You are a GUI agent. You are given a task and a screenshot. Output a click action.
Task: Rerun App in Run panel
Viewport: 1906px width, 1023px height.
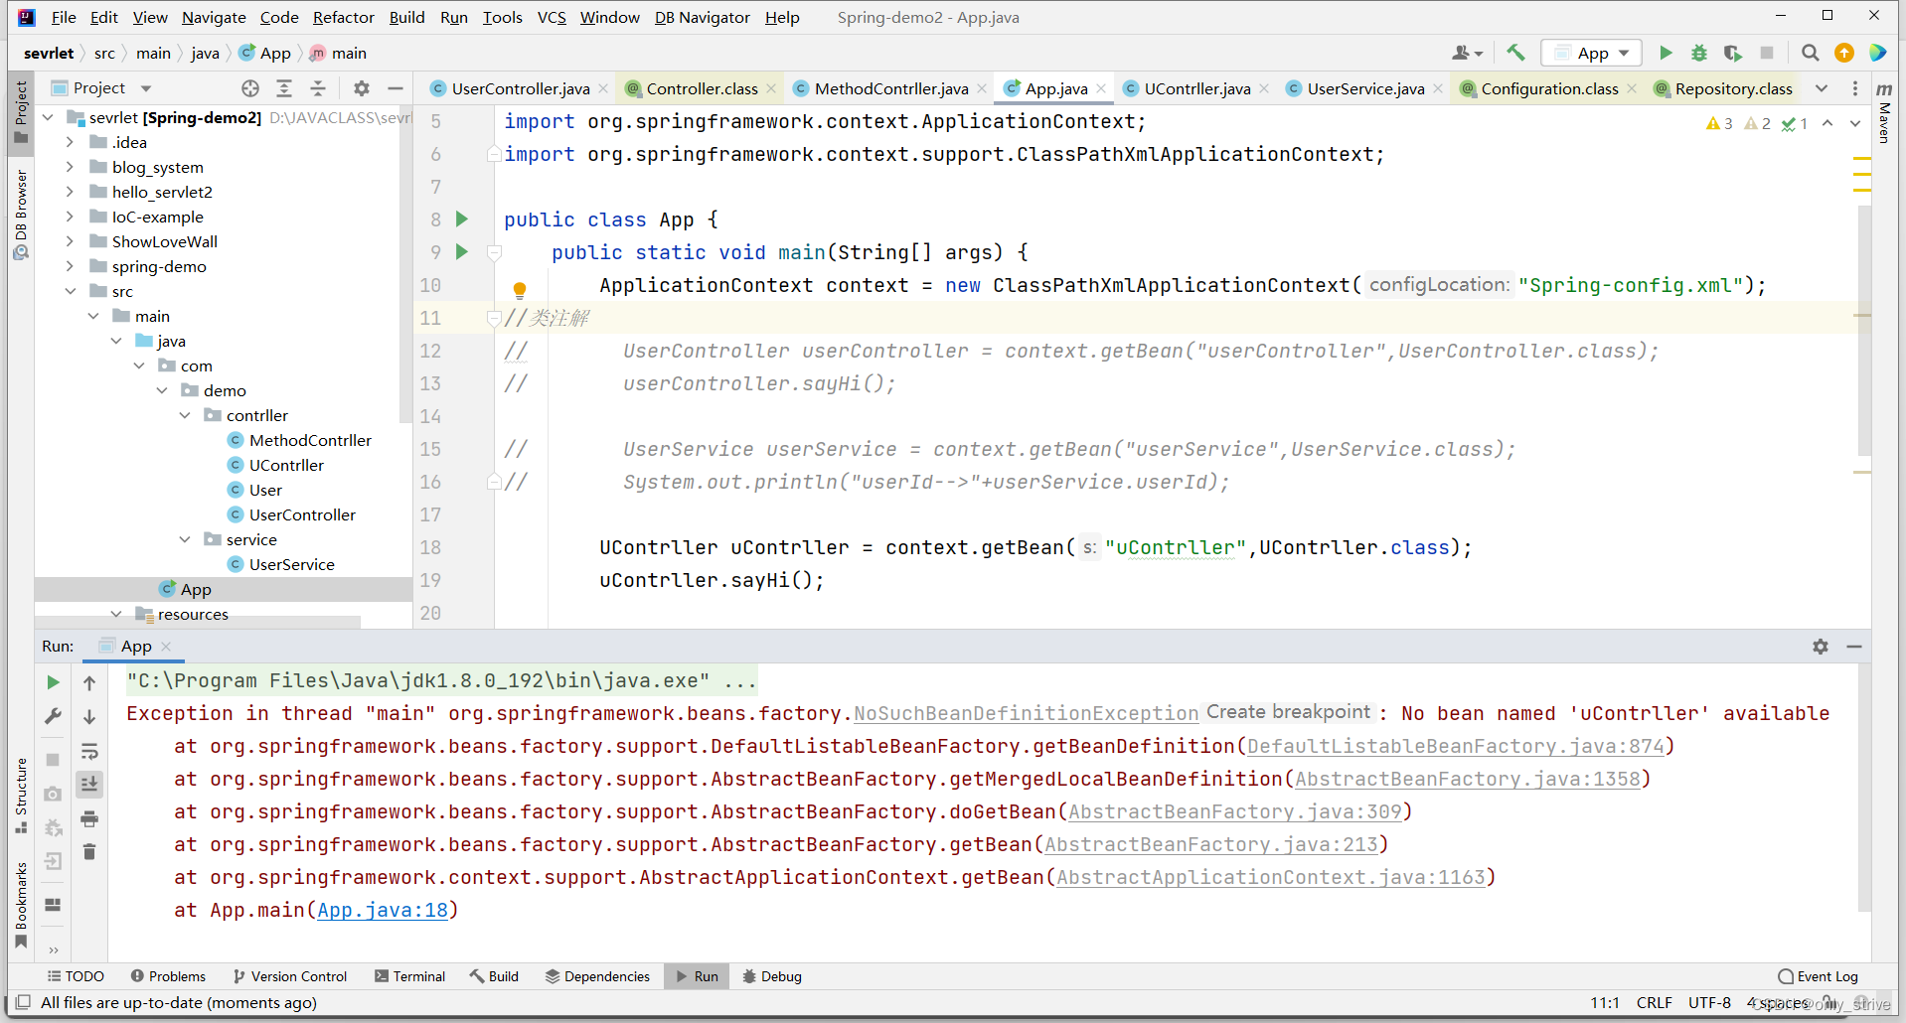click(x=54, y=682)
